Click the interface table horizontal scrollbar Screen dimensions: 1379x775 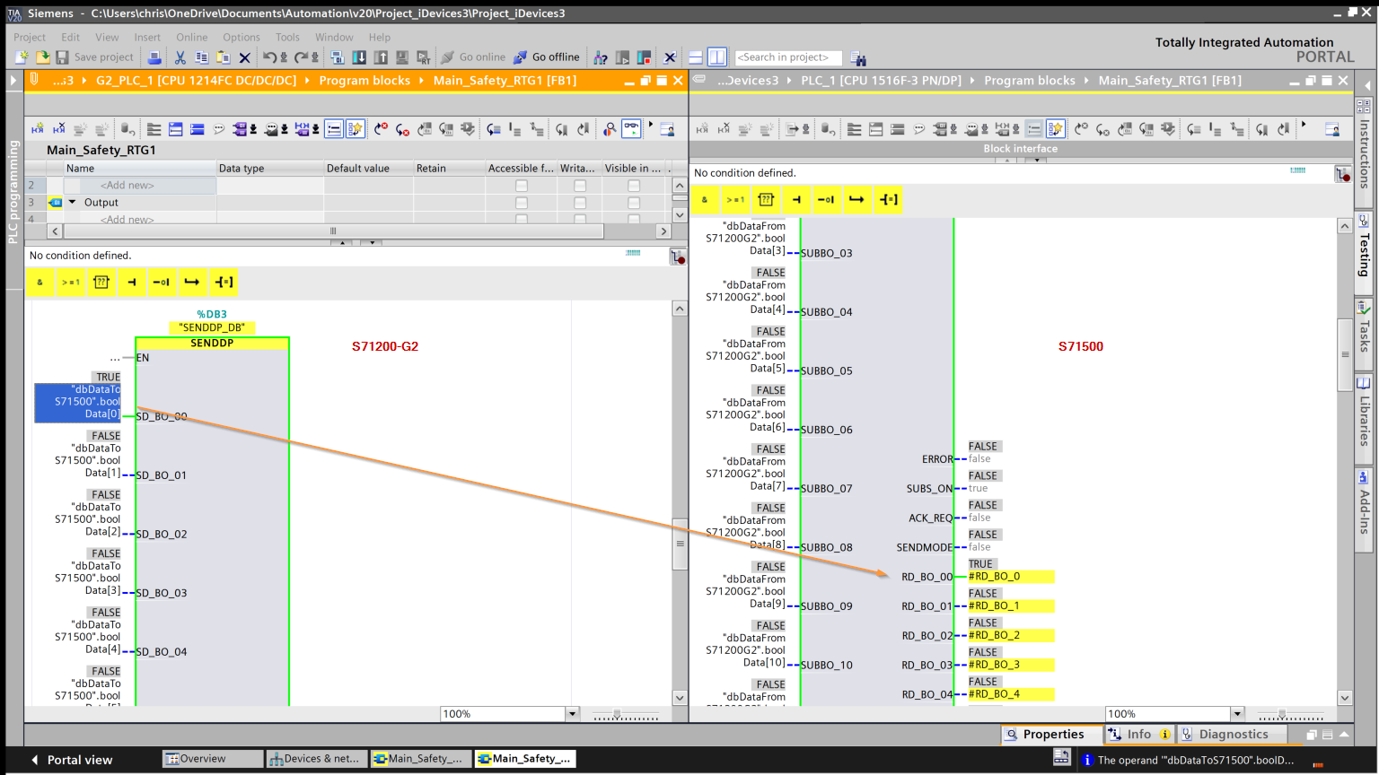tap(333, 231)
